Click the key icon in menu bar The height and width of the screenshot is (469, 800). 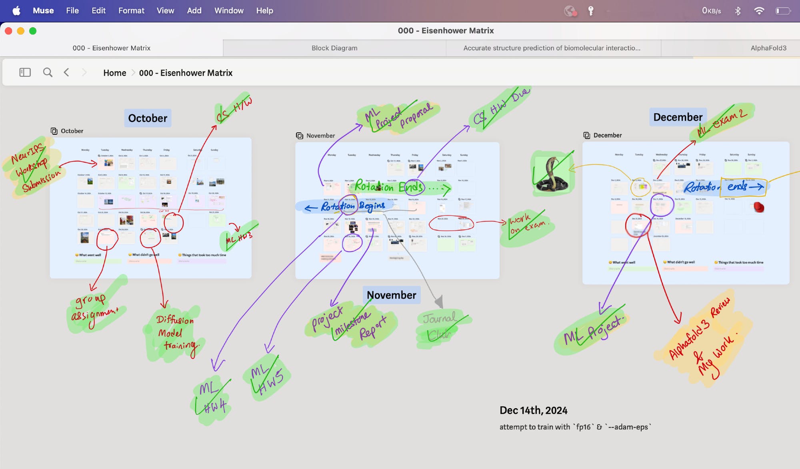point(591,11)
